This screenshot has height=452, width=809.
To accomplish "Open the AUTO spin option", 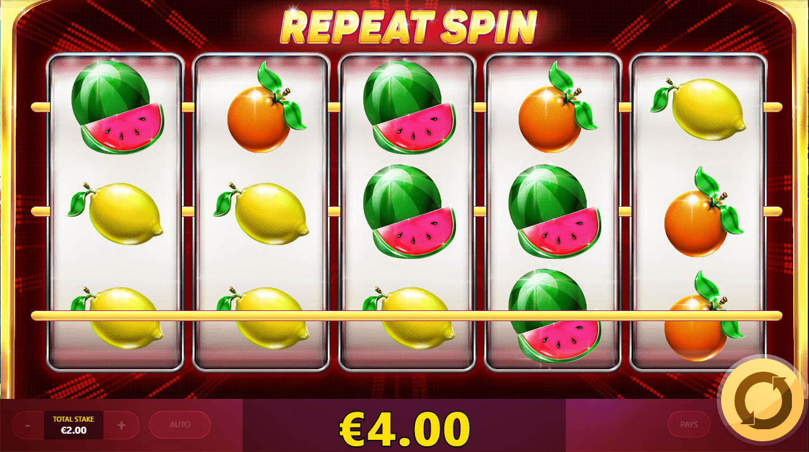I will click(180, 425).
